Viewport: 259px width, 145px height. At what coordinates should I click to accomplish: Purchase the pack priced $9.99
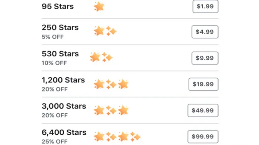pyautogui.click(x=205, y=58)
